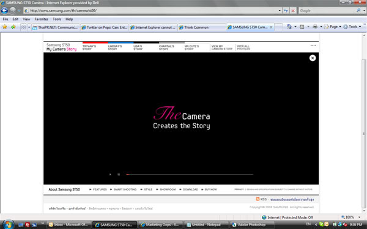The height and width of the screenshot is (229, 367).
Task: Open the search provider dropdown arrow
Action: pyautogui.click(x=364, y=10)
